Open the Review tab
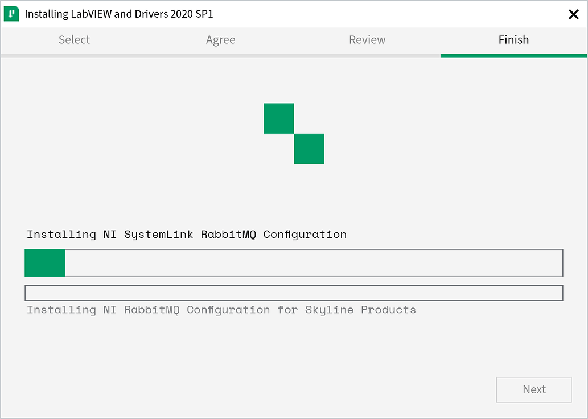 click(367, 40)
